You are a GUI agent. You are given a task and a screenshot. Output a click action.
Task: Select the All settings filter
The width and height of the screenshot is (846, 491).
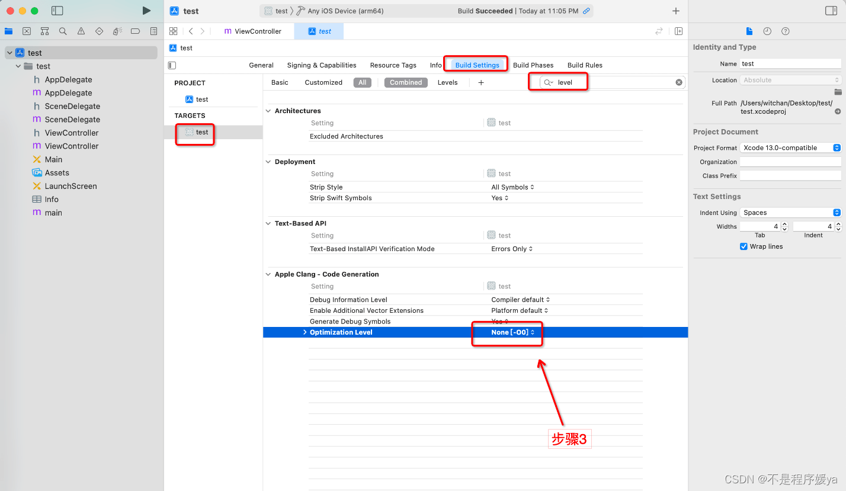click(x=363, y=82)
